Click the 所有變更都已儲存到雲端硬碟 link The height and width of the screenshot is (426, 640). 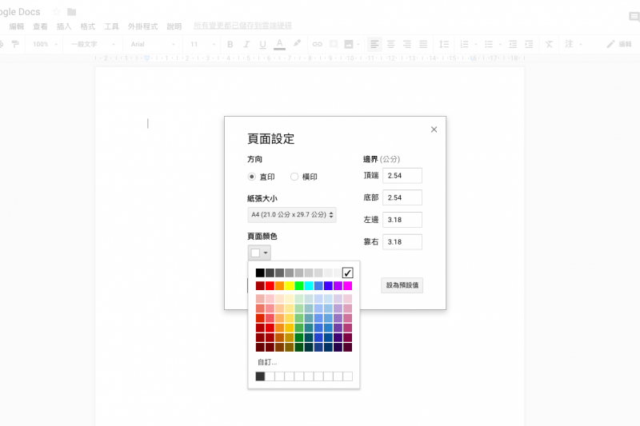click(243, 26)
